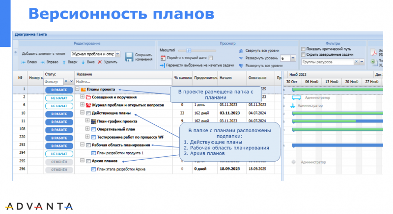Click the Export to PDF icon
Screen dimensions: 393x214
pos(373,52)
